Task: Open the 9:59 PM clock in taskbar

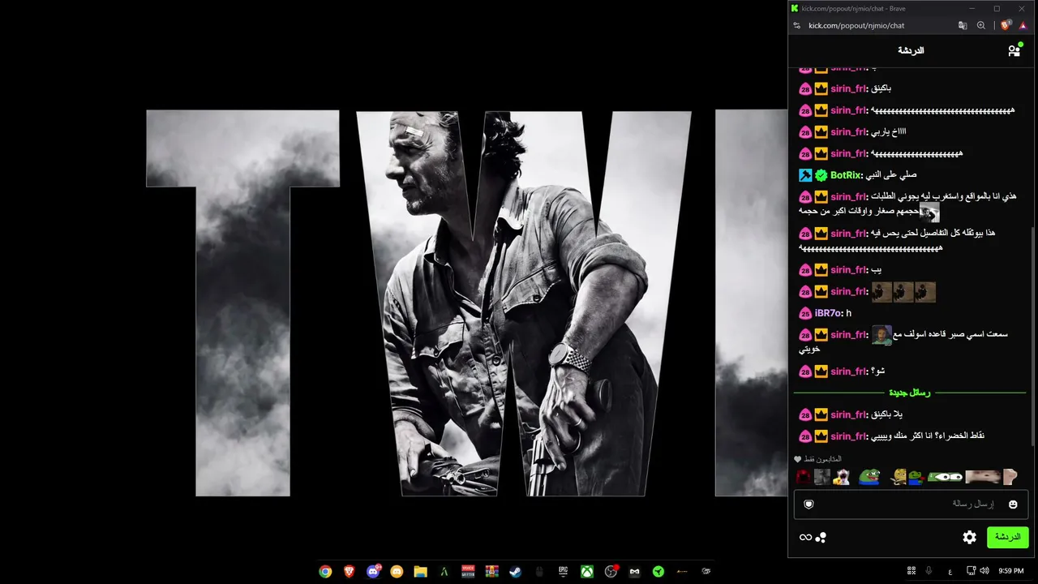Action: (x=1011, y=571)
